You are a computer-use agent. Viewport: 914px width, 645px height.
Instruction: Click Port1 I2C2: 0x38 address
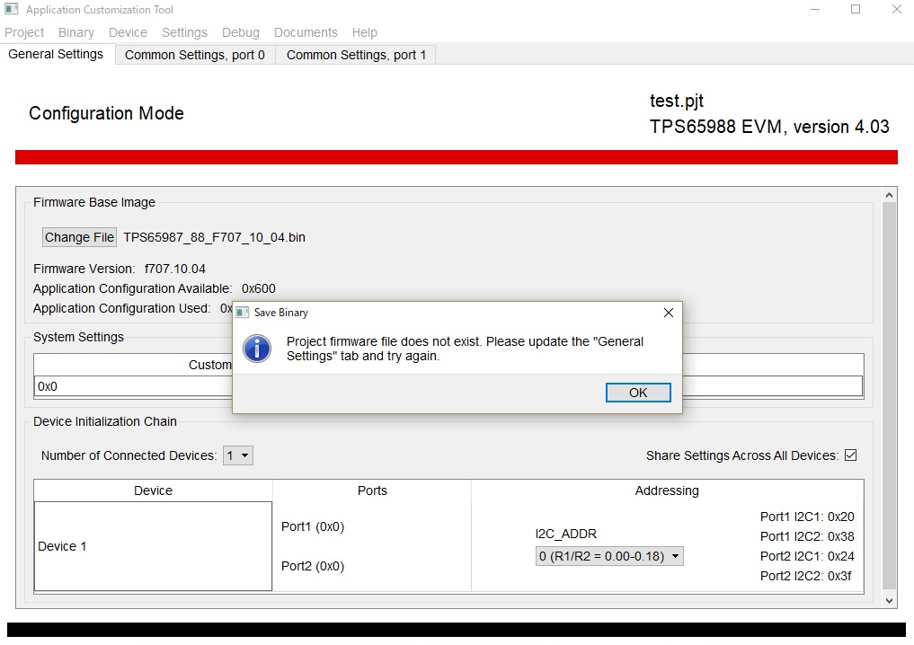807,536
